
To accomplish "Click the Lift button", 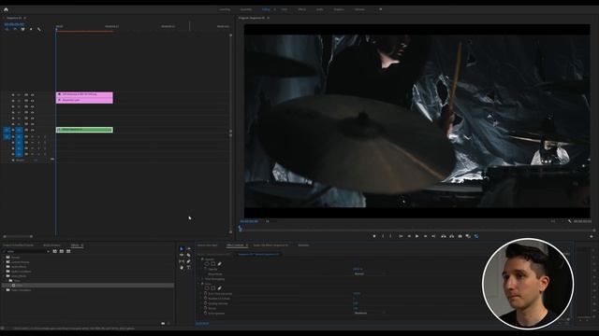I will point(444,236).
